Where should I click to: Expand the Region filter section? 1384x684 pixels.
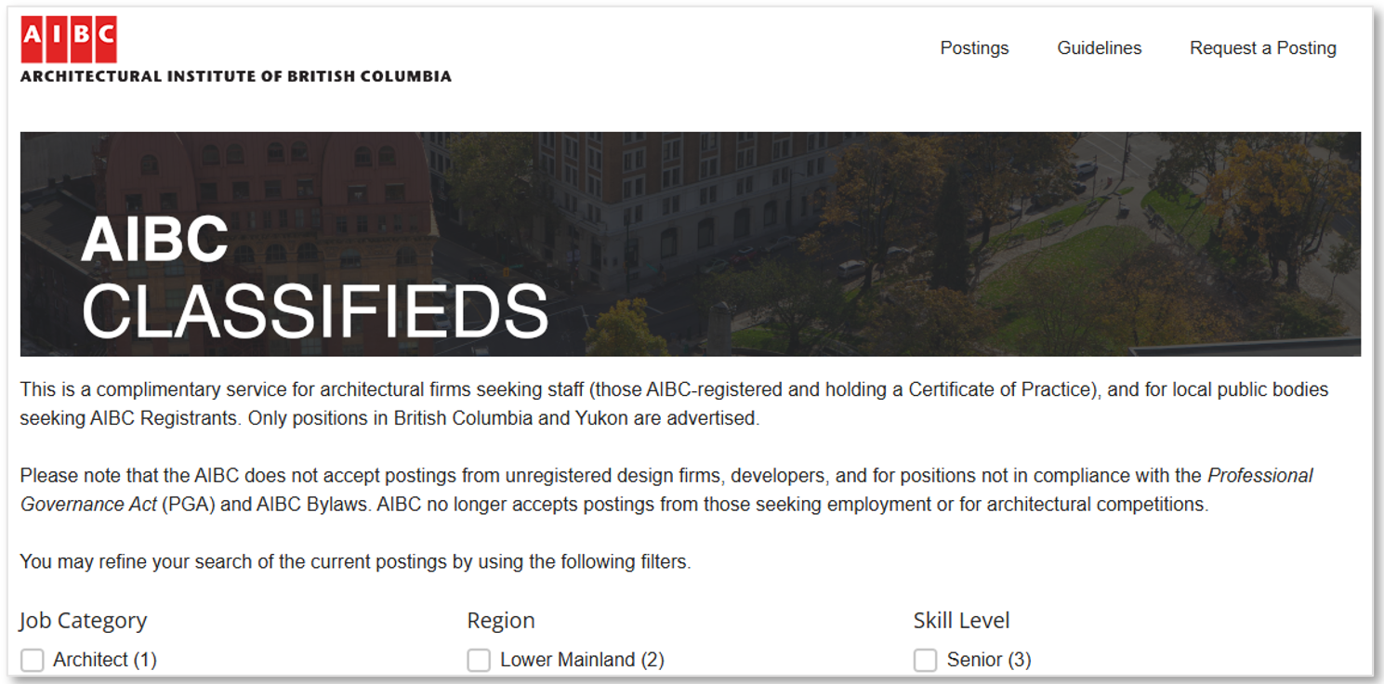coord(501,620)
